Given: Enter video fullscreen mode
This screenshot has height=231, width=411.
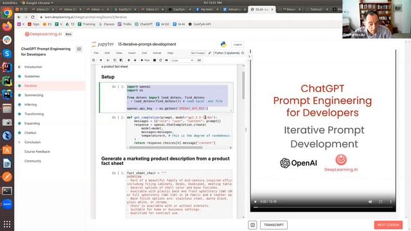Looking at the screenshot, I should tap(381, 201).
